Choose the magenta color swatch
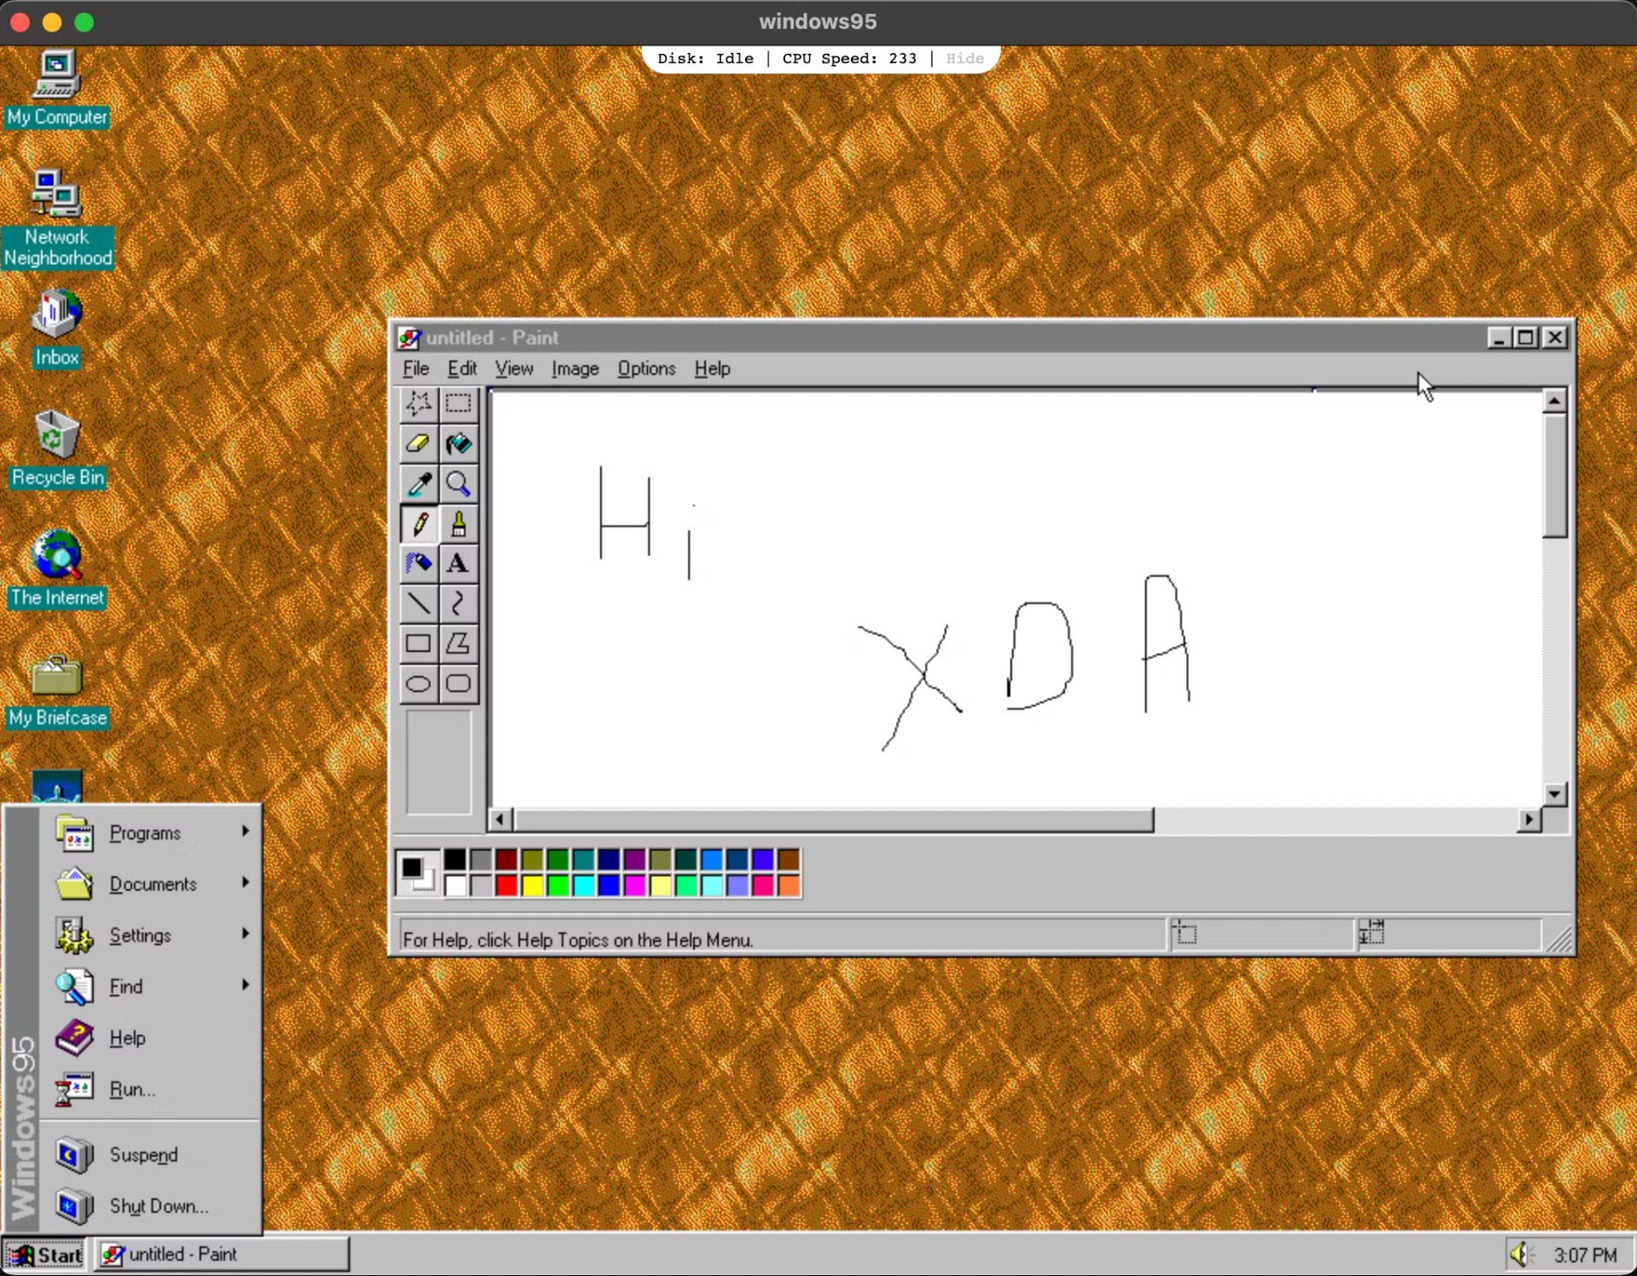 634,886
